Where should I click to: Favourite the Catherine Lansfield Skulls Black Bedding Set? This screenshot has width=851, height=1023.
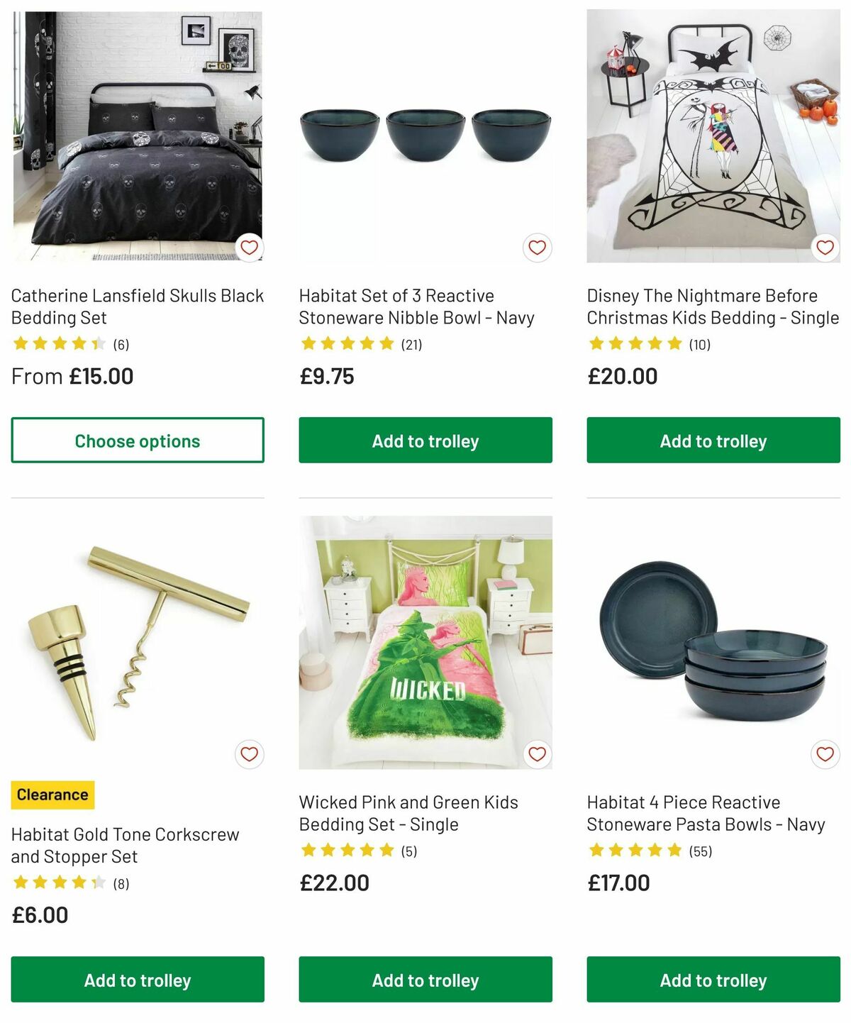(250, 248)
